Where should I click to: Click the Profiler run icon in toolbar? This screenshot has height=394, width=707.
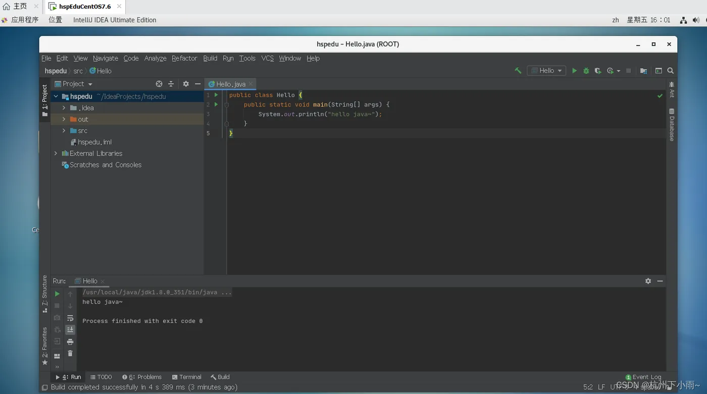click(610, 71)
